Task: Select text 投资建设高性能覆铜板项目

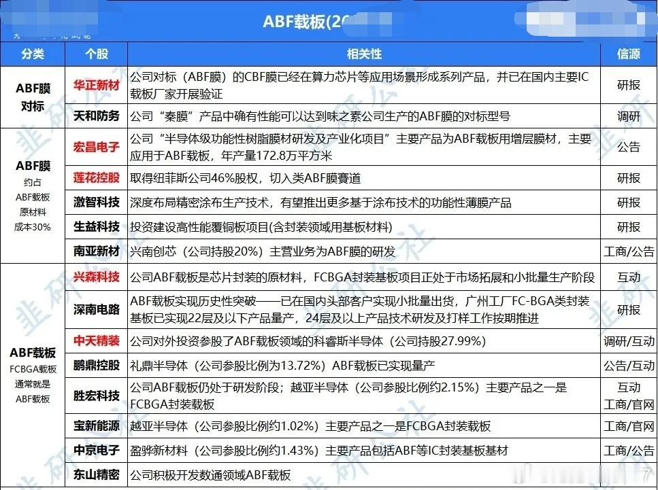Action: tap(199, 227)
